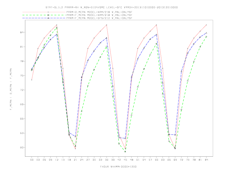Click x-axis forecast hour label 27
The width and height of the screenshot is (225, 174).
coord(88,160)
